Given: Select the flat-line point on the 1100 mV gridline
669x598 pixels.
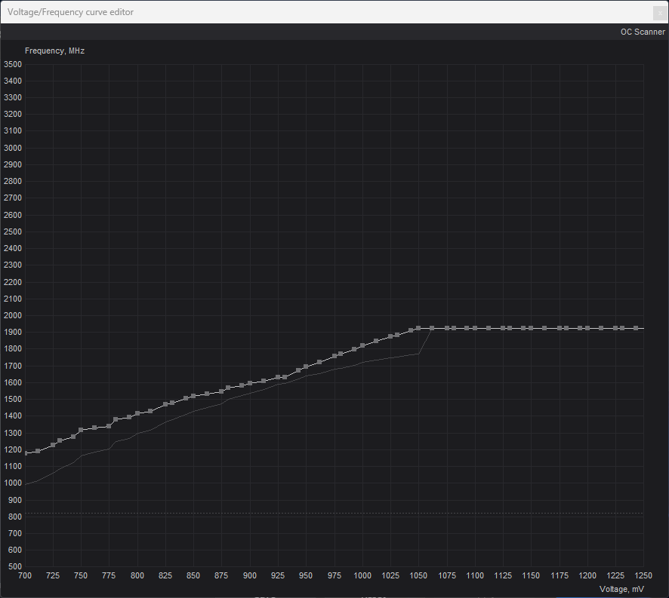Looking at the screenshot, I should click(x=475, y=328).
